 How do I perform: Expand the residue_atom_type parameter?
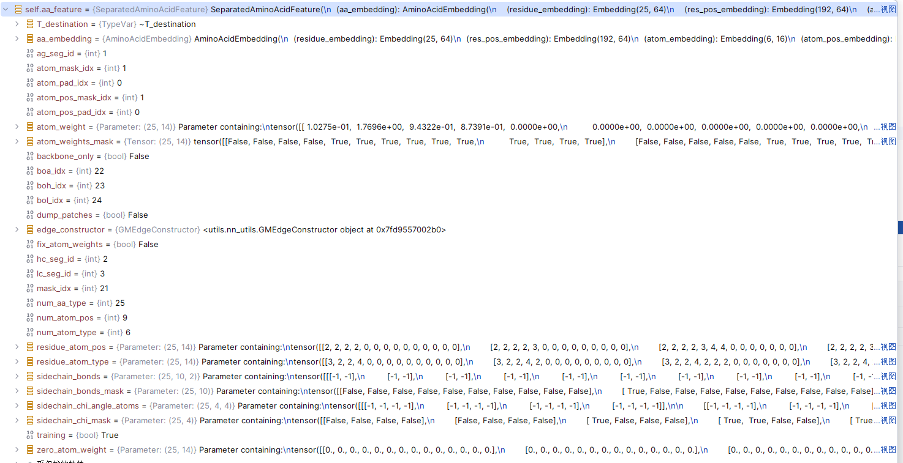coord(18,361)
